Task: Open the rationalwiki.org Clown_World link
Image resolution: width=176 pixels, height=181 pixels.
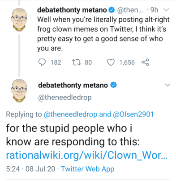Action: coord(87,155)
